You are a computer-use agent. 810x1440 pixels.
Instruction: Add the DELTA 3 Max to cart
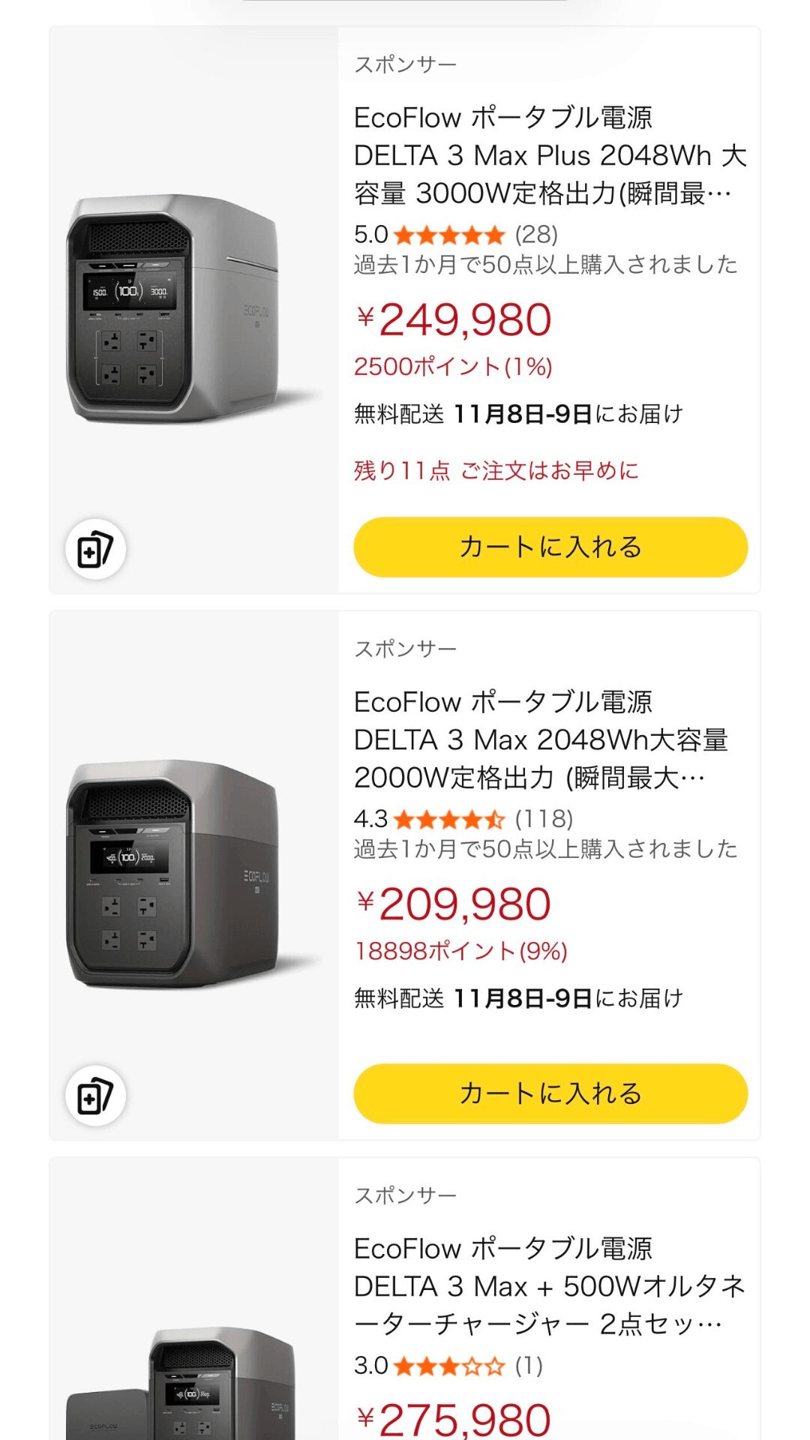550,1095
